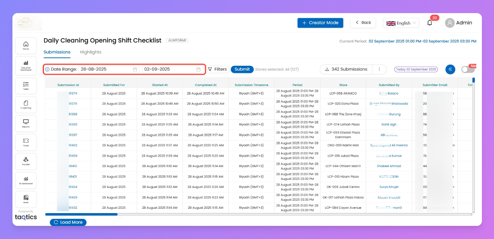Click the Started At column header

160,85
